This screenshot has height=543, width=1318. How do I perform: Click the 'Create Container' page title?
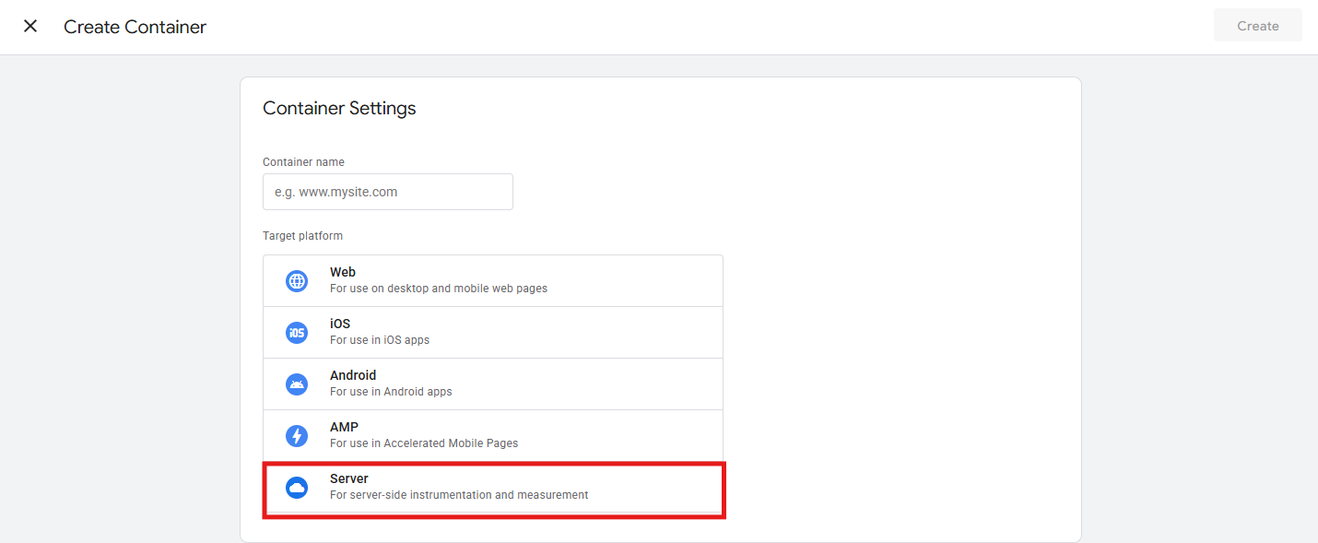[135, 27]
